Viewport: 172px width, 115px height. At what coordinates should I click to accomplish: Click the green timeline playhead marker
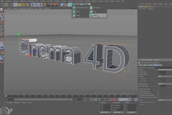click(x=6, y=96)
